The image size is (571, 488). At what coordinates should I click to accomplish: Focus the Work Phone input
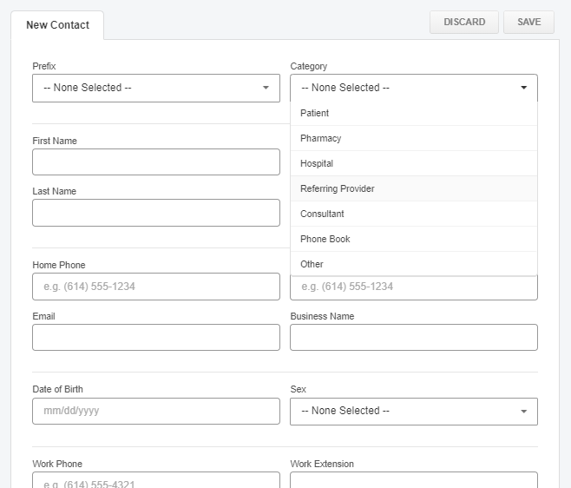(x=155, y=480)
